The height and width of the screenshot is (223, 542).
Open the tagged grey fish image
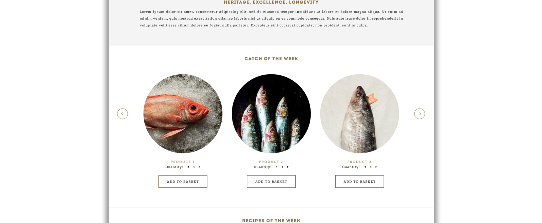click(360, 114)
